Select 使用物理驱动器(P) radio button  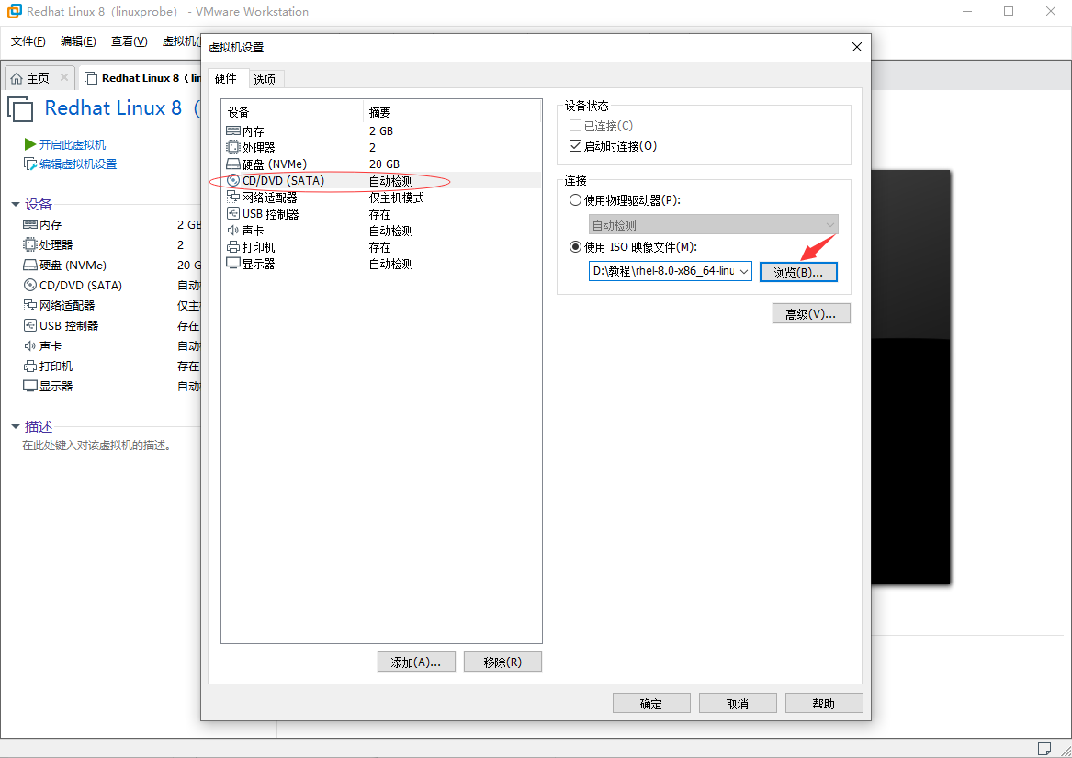[x=575, y=200]
